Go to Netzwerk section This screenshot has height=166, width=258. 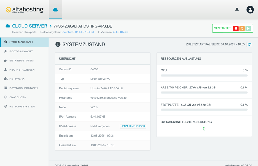(17, 79)
